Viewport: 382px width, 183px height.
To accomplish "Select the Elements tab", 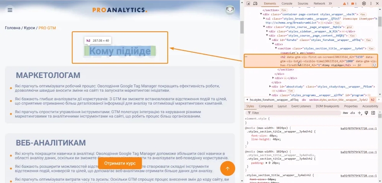I will point(270,3).
